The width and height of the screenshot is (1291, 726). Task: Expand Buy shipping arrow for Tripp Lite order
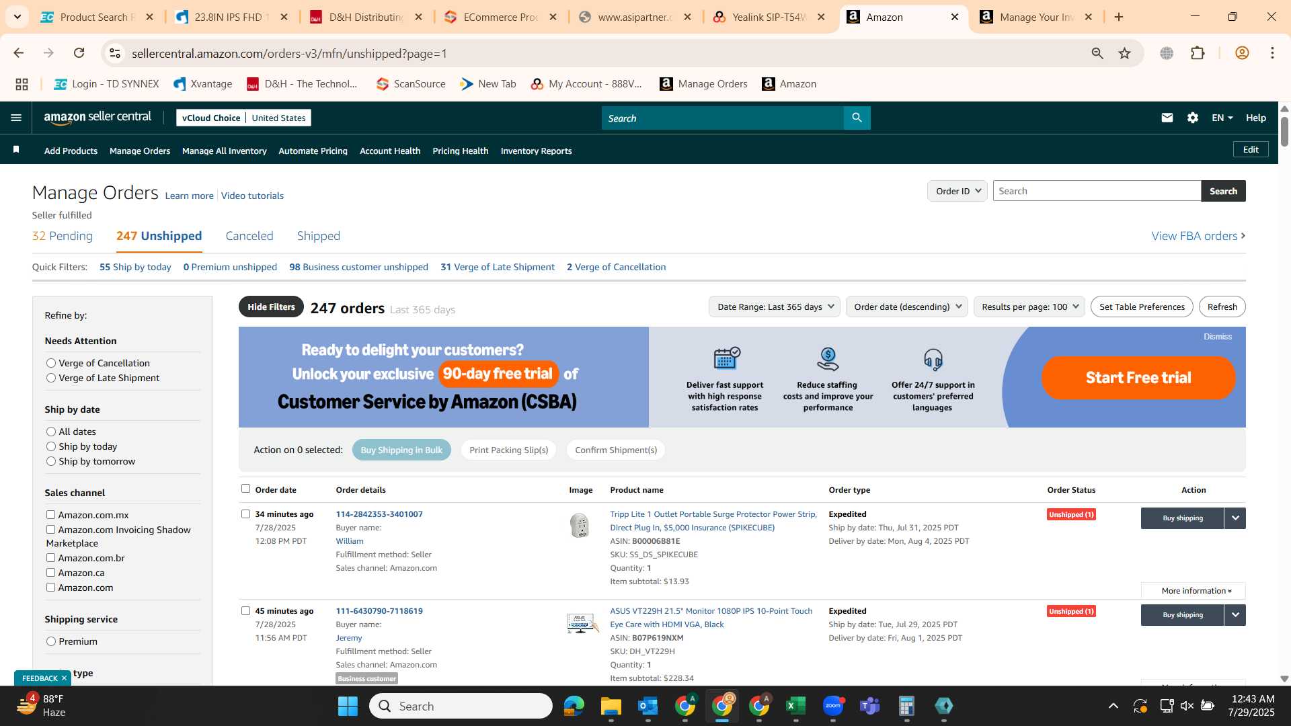click(1235, 518)
